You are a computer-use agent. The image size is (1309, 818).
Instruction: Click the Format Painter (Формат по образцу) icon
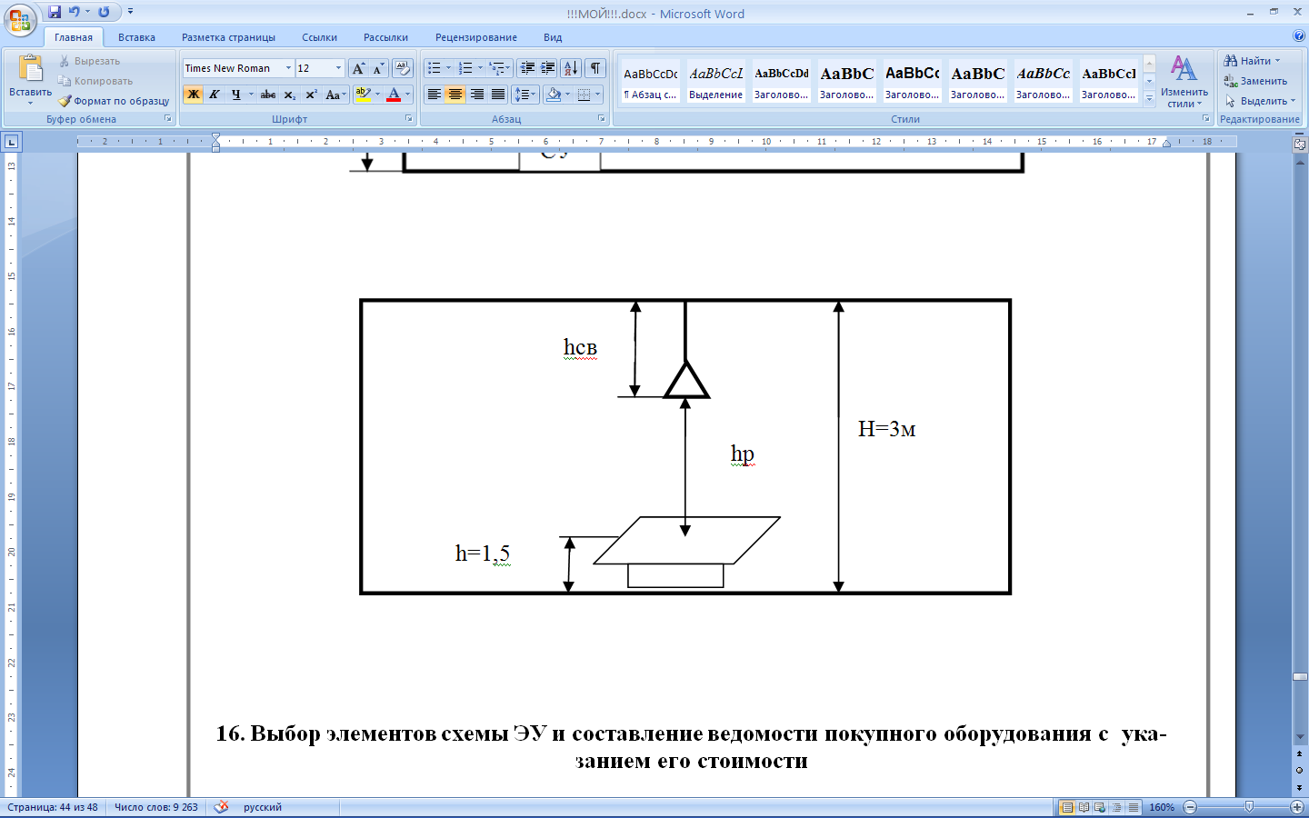(65, 101)
